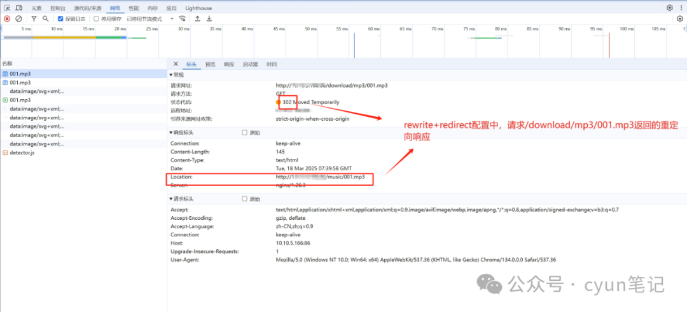Toggle the device toolbar icon
The height and width of the screenshot is (312, 687).
click(x=19, y=8)
